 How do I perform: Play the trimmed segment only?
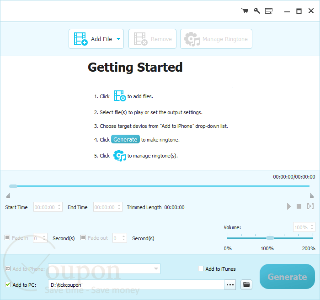coord(310,206)
